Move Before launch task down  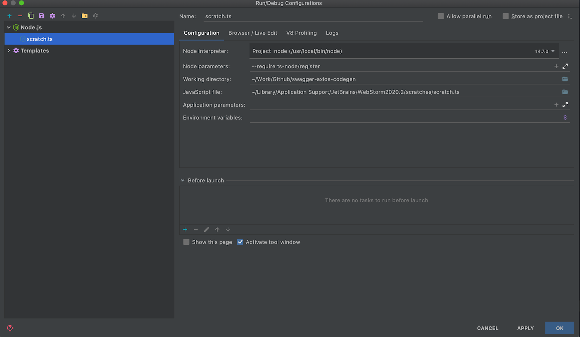click(228, 229)
